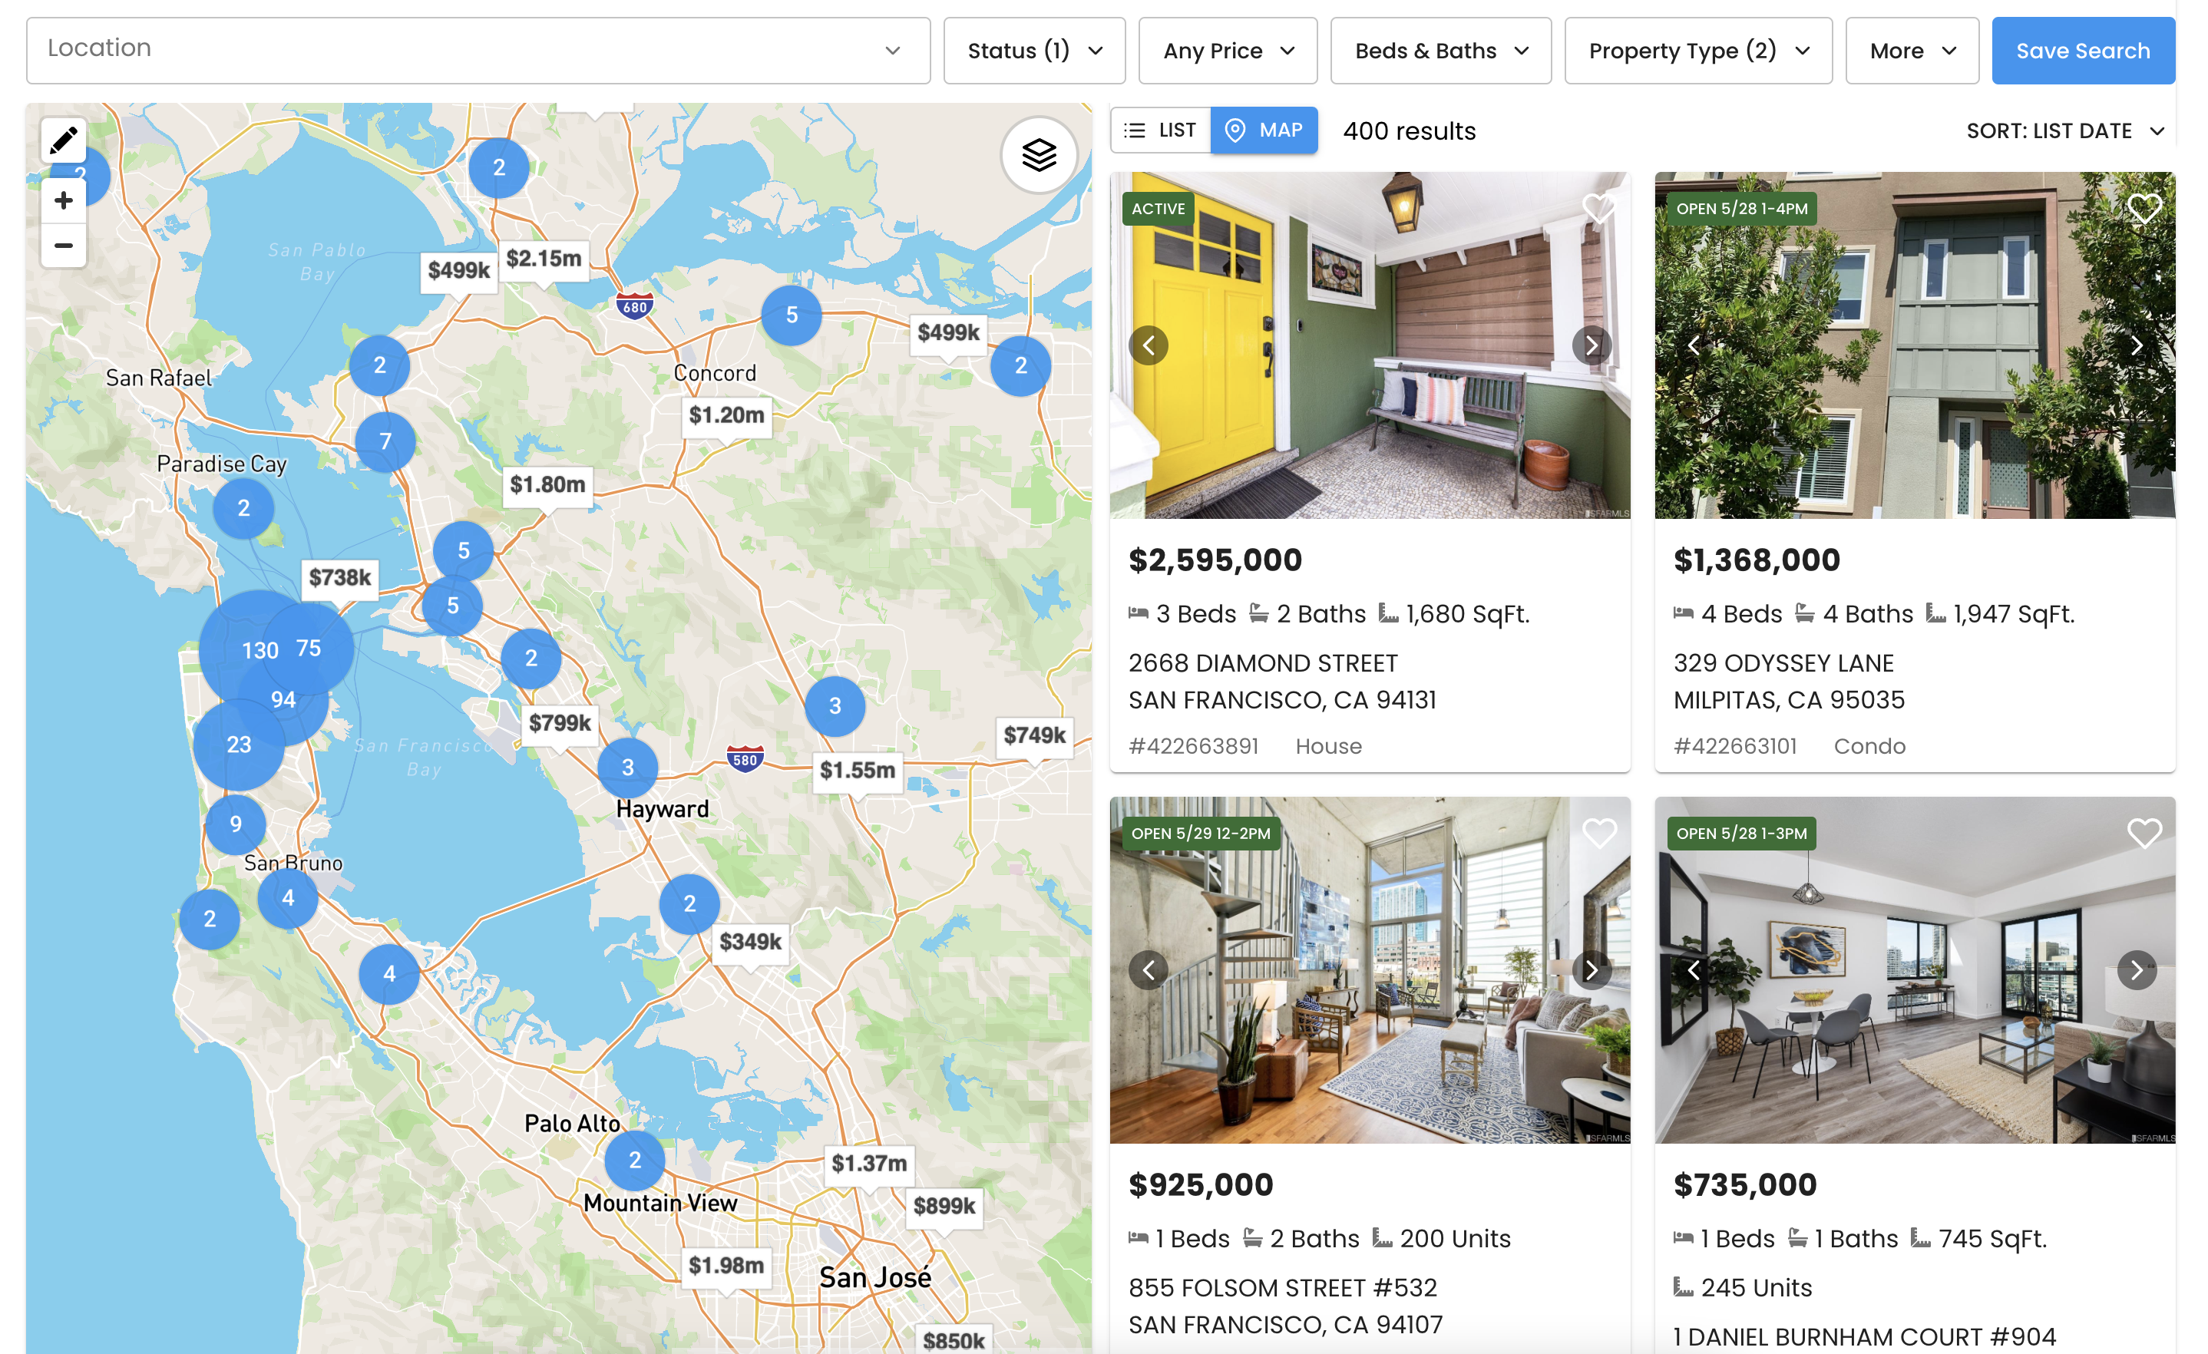Click the zoom out (-) icon
Screen dimensions: 2208x1354
click(63, 244)
